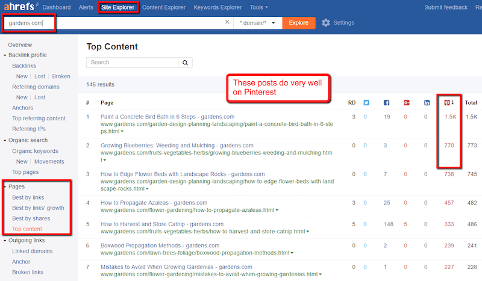Click the search magnifier icon in Top Content
This screenshot has width=482, height=281.
[185, 63]
